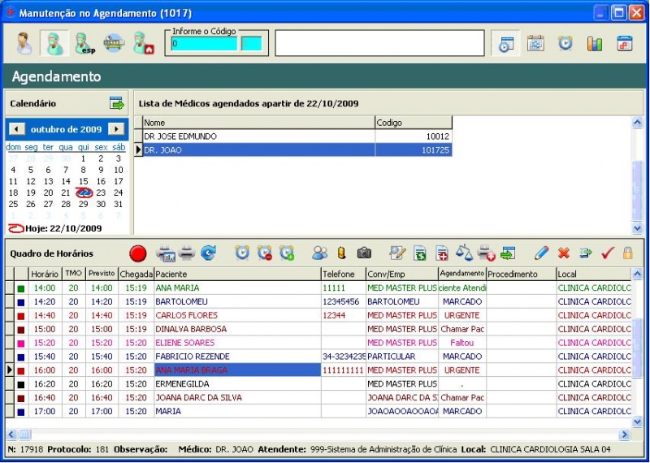Click the document with red cross icon
The image size is (650, 463).
442,253
